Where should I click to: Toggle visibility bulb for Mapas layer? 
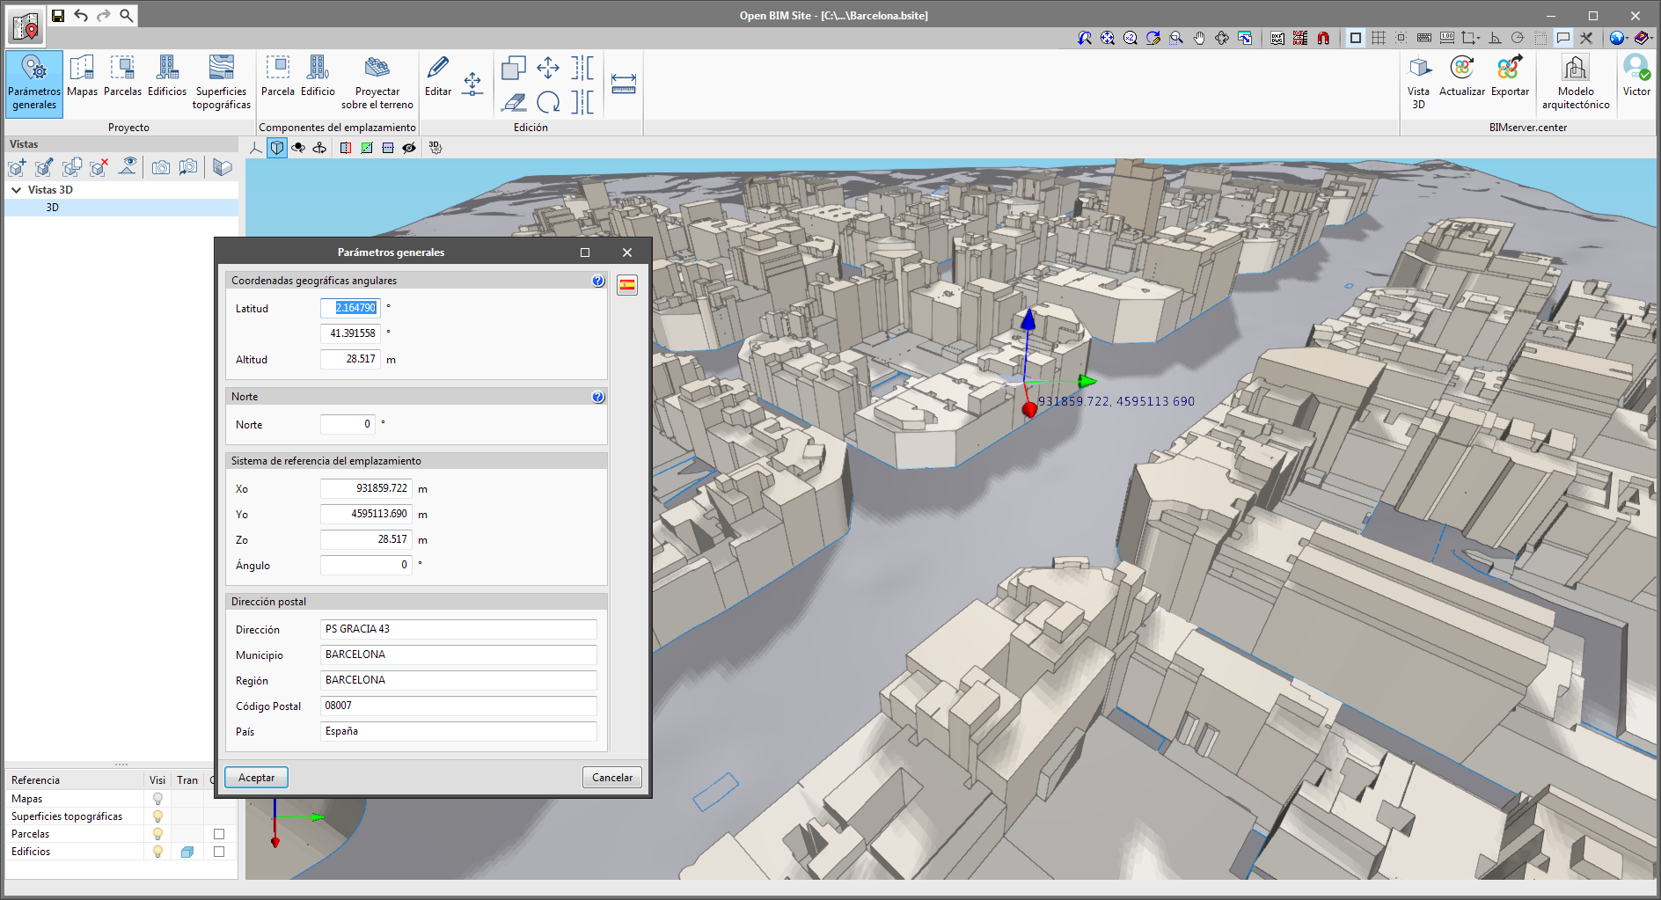click(x=157, y=799)
